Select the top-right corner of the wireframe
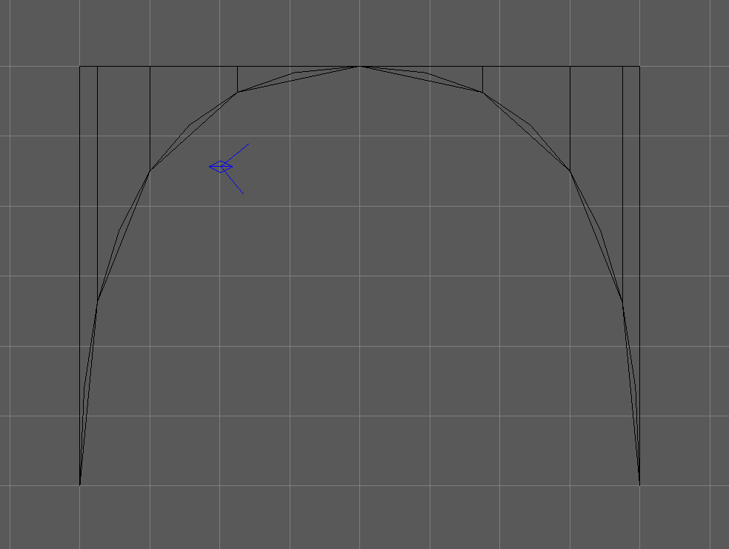This screenshot has height=549, width=729. (x=639, y=67)
